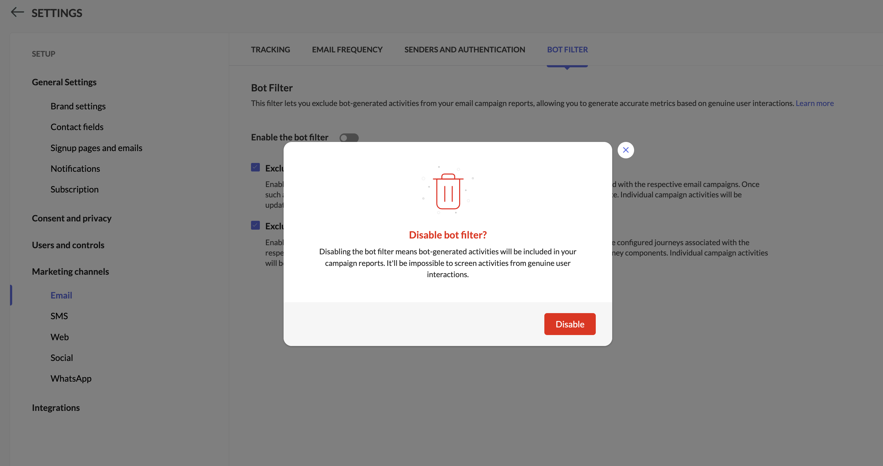Open the Integrations section
The height and width of the screenshot is (466, 883).
(56, 408)
